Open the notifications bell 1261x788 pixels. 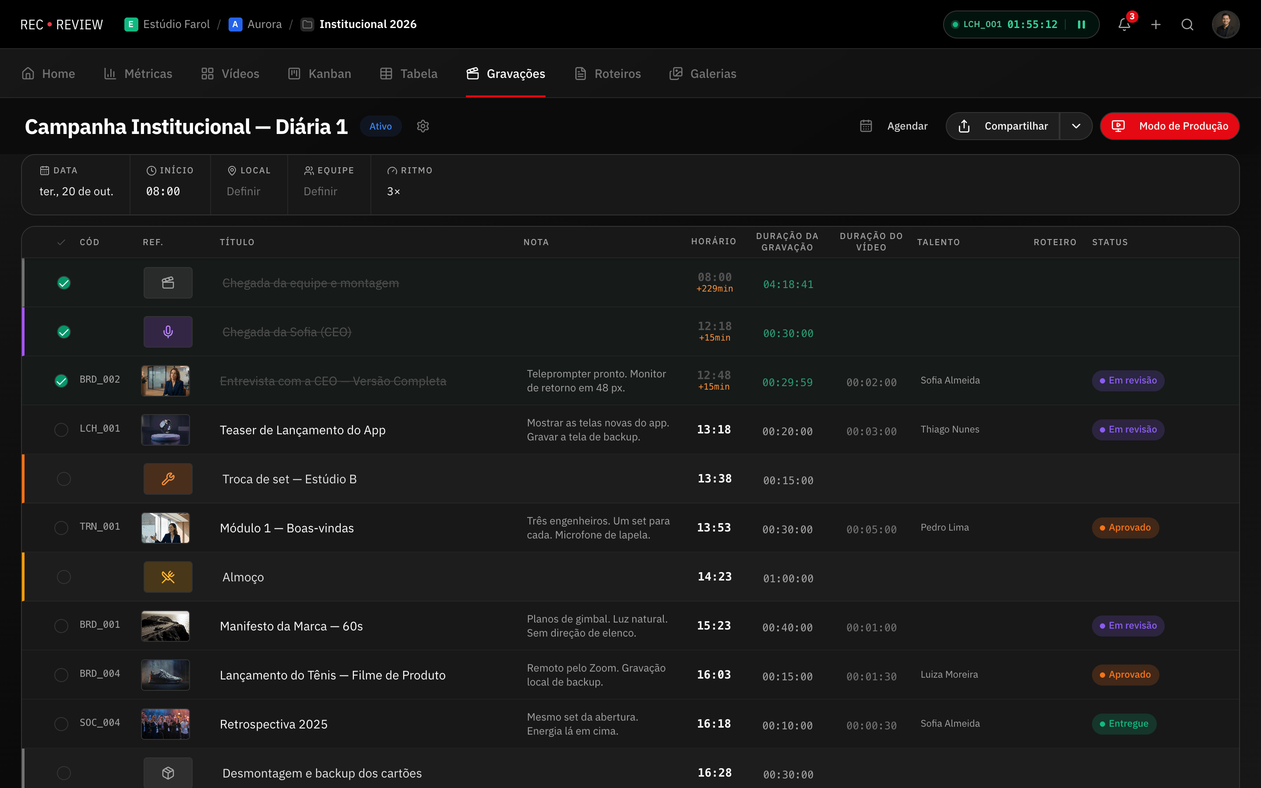pos(1124,25)
